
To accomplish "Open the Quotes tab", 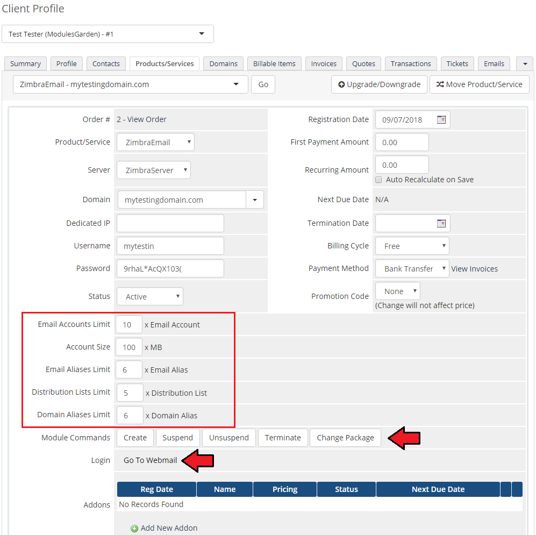I will 364,63.
